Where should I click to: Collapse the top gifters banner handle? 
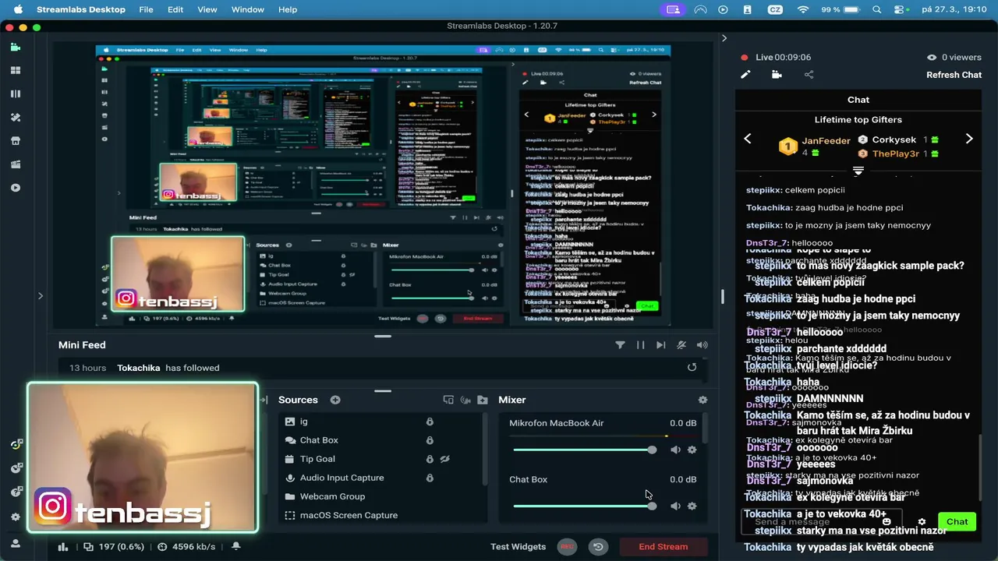click(x=858, y=171)
